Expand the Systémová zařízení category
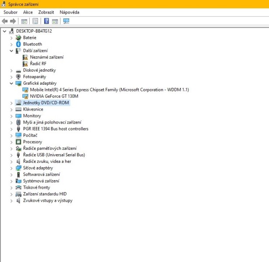 11,181
